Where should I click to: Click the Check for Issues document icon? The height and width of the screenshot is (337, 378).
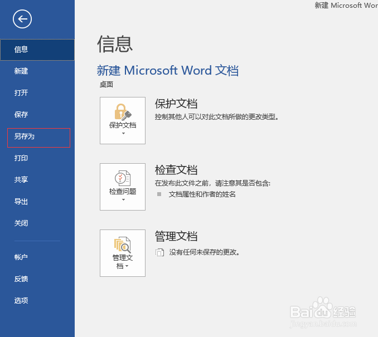click(123, 178)
